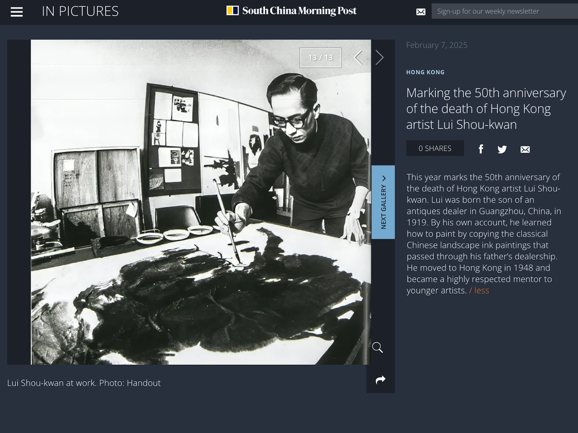Email the gallery via envelope share icon
Image resolution: width=578 pixels, height=433 pixels.
(x=525, y=149)
